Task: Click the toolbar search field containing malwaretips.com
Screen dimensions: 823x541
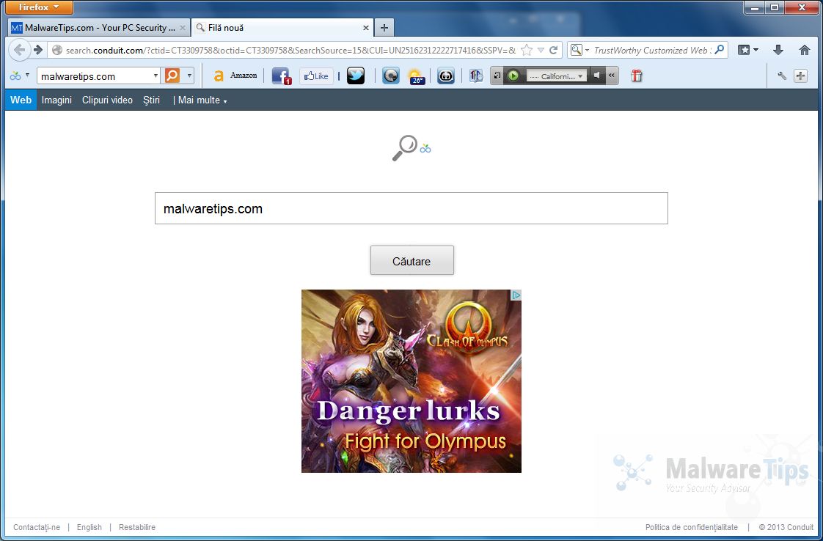Action: click(95, 76)
